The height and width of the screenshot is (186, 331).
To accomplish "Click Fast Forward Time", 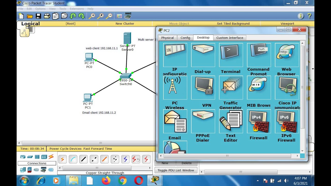I will 98,149.
